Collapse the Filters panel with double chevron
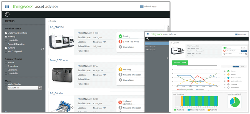 coord(42,49)
